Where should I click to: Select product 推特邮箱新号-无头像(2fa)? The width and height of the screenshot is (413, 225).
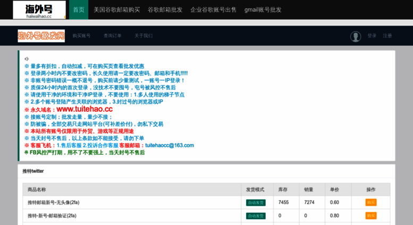54,202
